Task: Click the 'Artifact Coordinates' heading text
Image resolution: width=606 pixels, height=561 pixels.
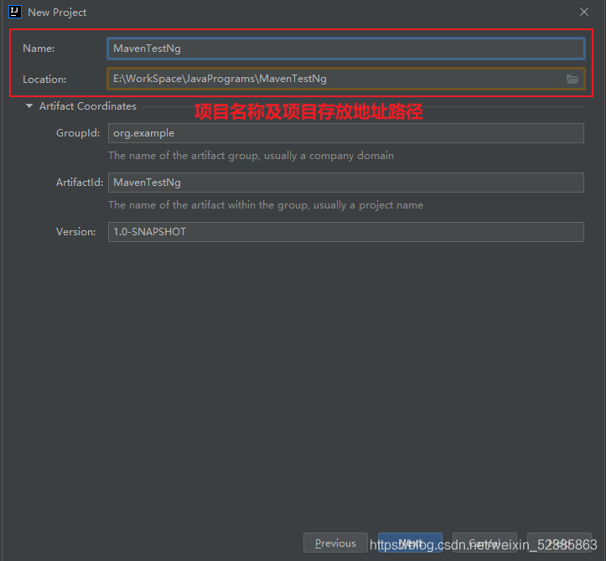Action: click(88, 106)
